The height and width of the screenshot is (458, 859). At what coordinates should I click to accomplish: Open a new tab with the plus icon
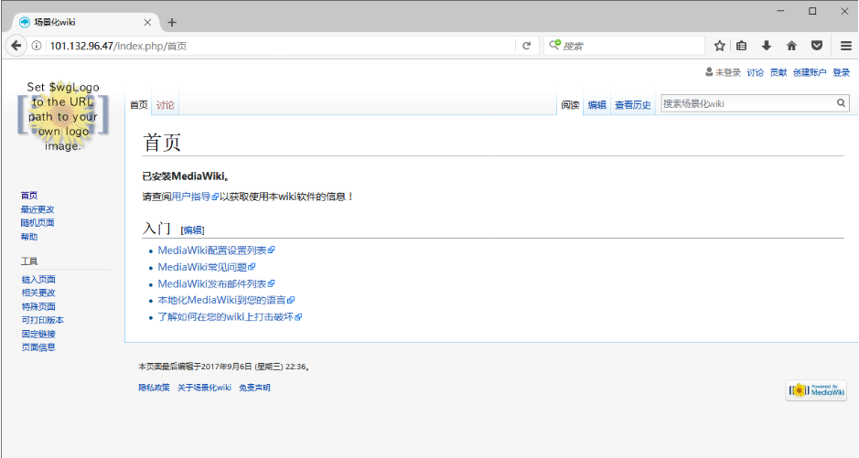pos(172,23)
